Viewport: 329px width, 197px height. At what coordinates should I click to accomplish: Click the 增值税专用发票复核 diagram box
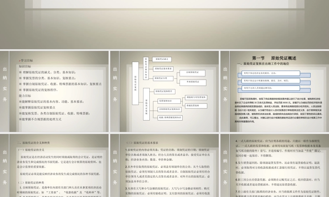click(196, 98)
